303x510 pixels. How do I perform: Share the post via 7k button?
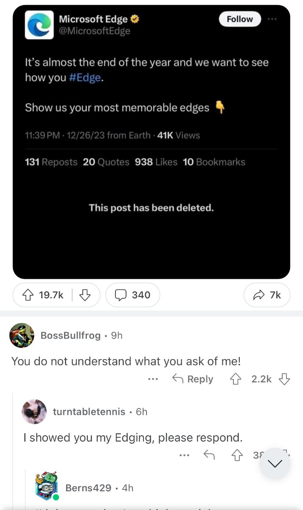(x=267, y=295)
